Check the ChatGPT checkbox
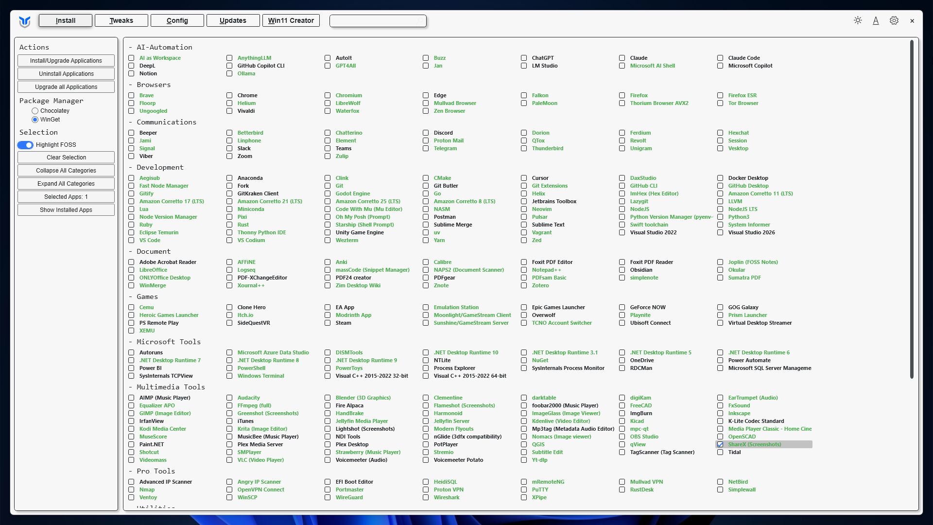 tap(524, 58)
